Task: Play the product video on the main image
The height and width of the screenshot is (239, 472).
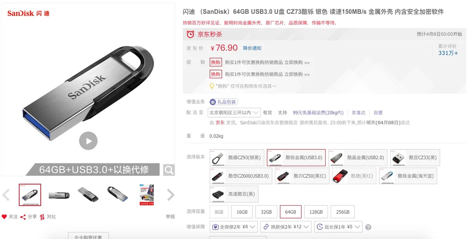Action: pyautogui.click(x=88, y=141)
